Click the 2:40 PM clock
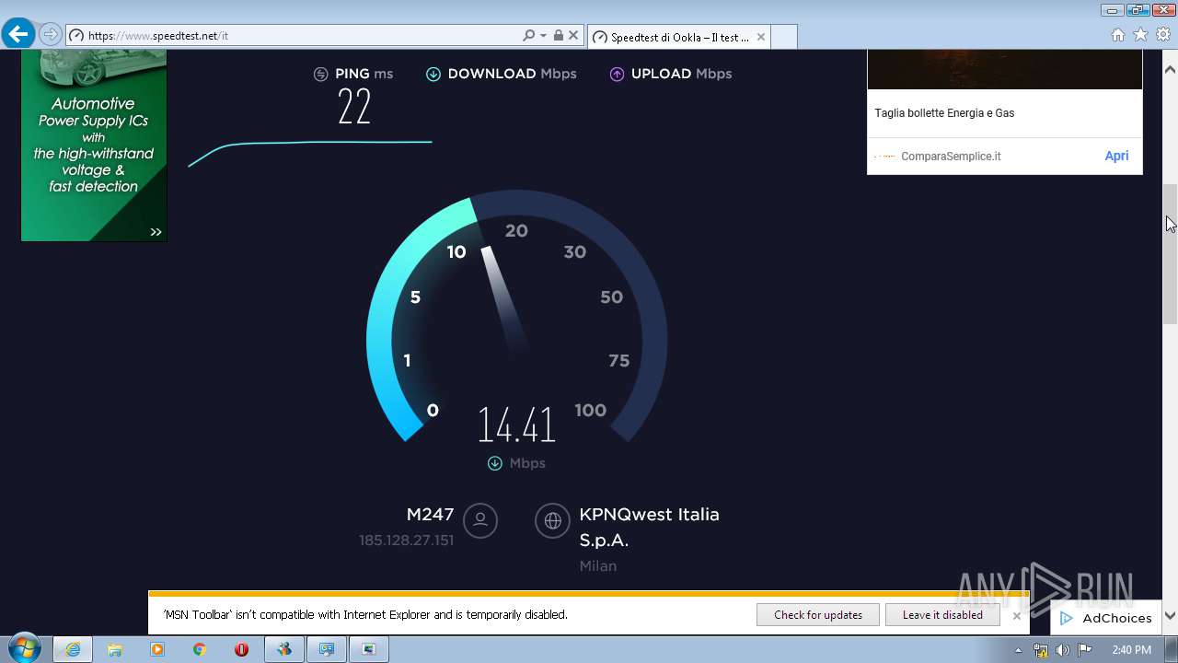The height and width of the screenshot is (663, 1178). pyautogui.click(x=1131, y=650)
